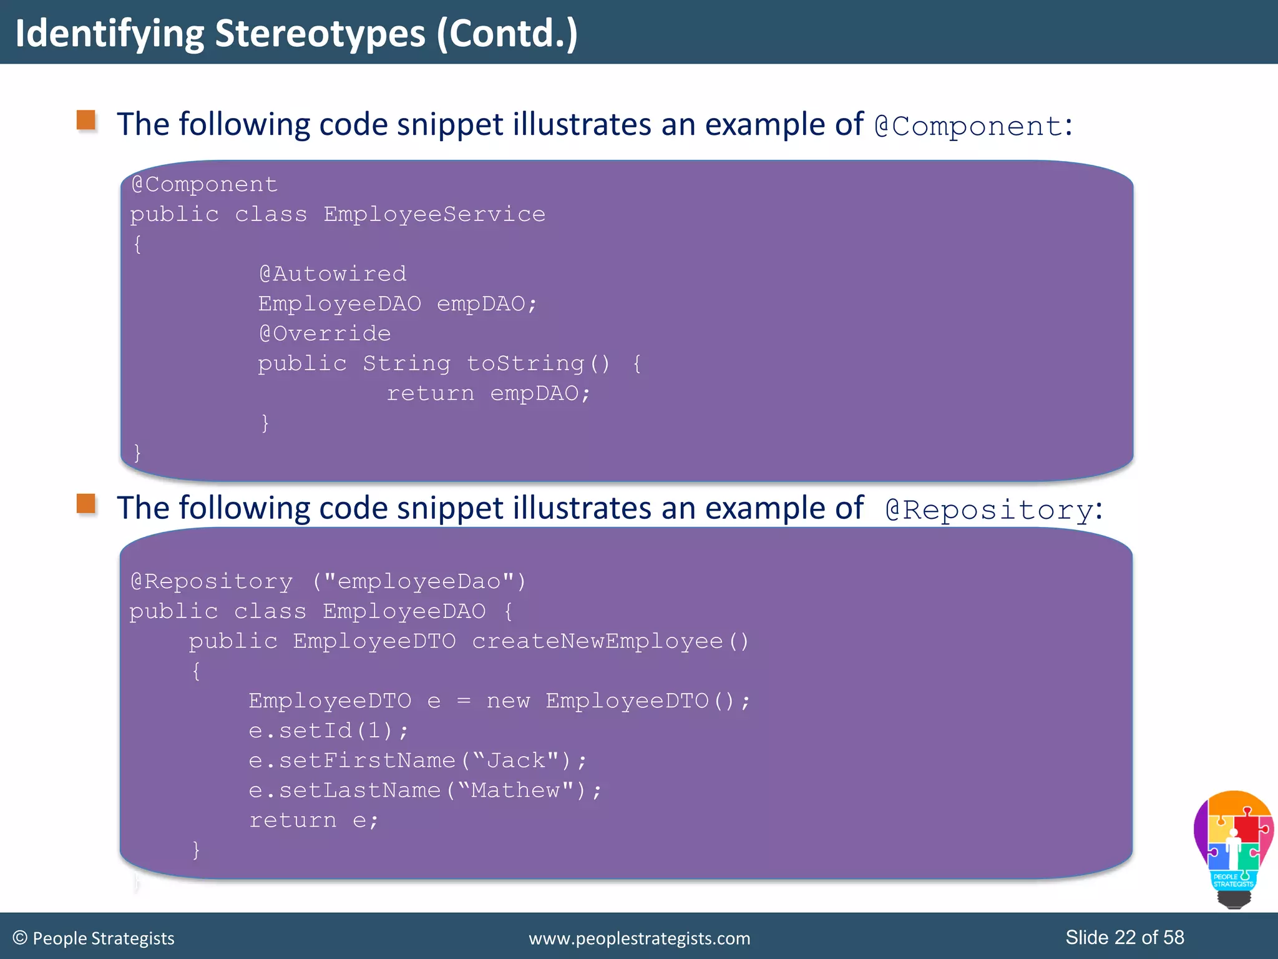Click the @Override annotation line
Screen dimensions: 1278x959
click(324, 333)
